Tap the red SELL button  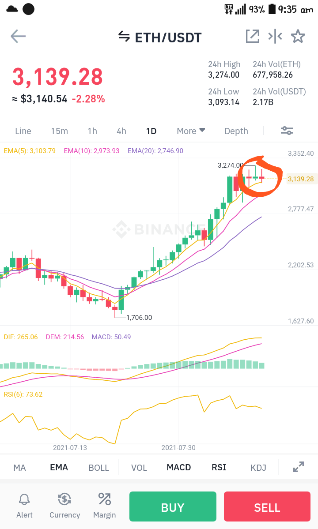pyautogui.click(x=267, y=506)
